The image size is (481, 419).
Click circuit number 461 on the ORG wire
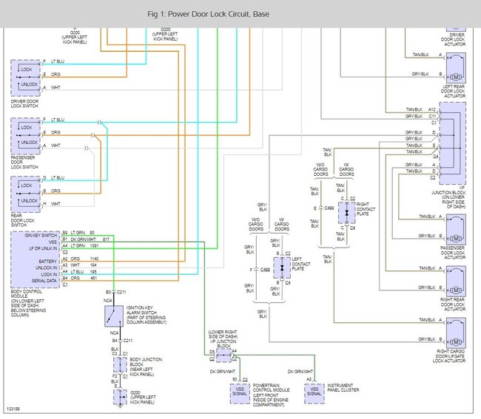coord(93,278)
